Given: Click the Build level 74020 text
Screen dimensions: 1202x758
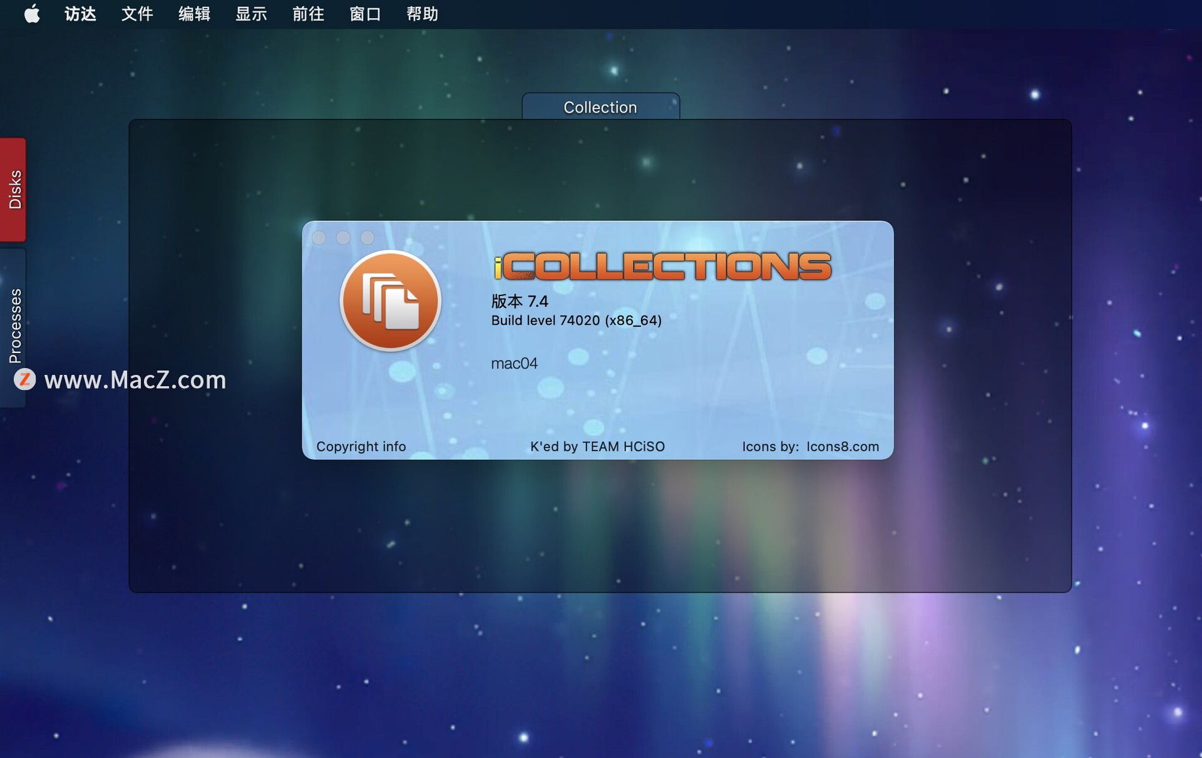Looking at the screenshot, I should pyautogui.click(x=576, y=320).
